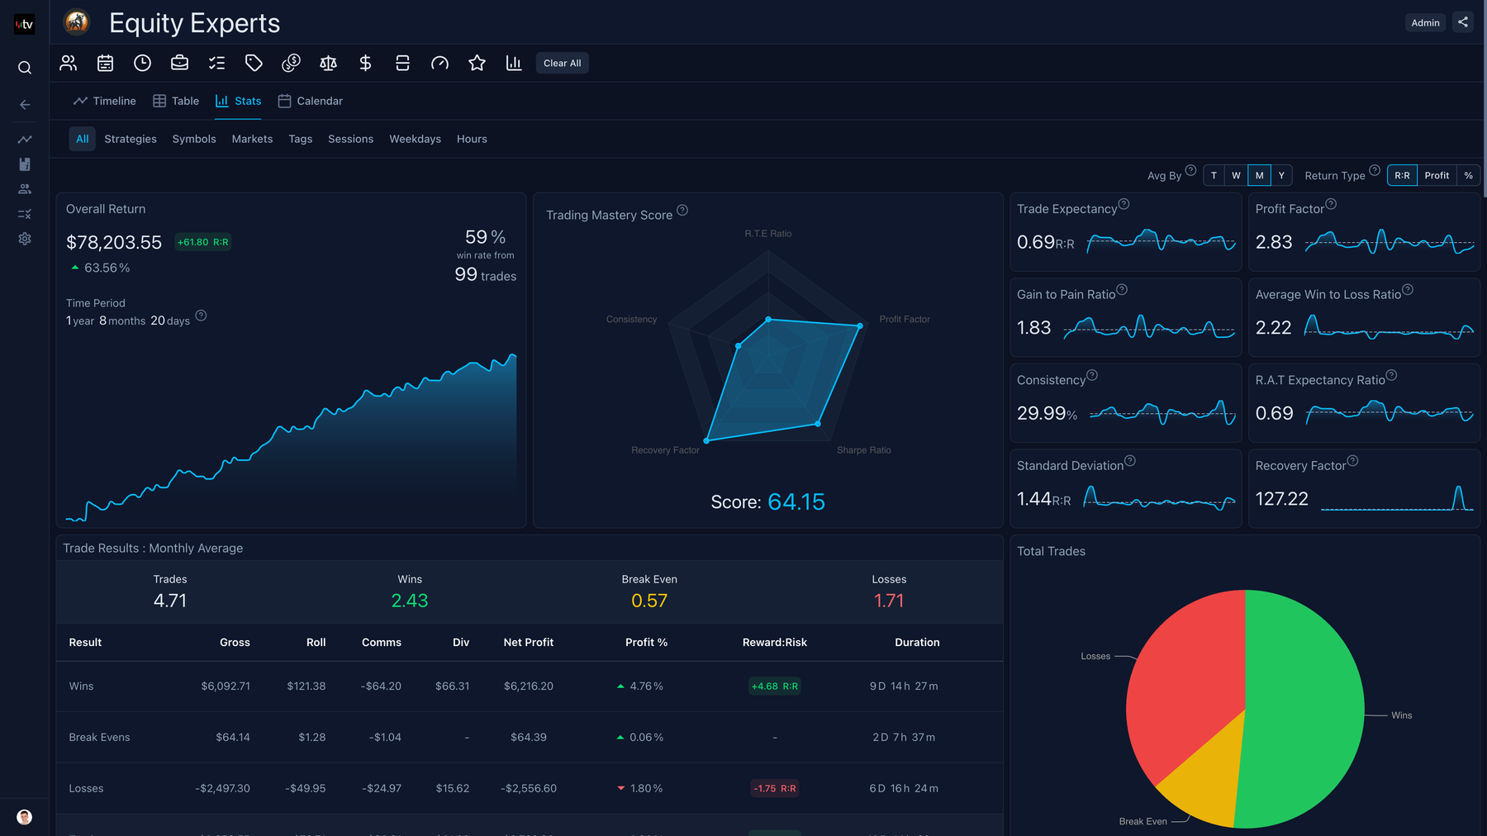Viewport: 1487px width, 836px height.
Task: Open the briefcase account filter icon
Action: 179,63
